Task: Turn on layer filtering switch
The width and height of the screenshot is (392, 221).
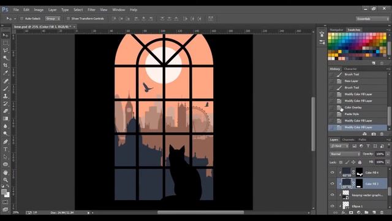Action: pos(389,145)
